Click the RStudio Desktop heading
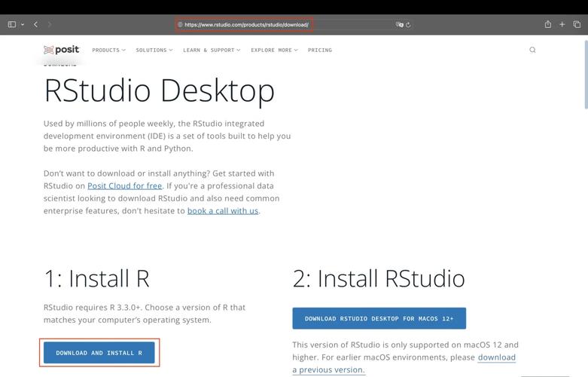This screenshot has width=588, height=377. (x=160, y=90)
